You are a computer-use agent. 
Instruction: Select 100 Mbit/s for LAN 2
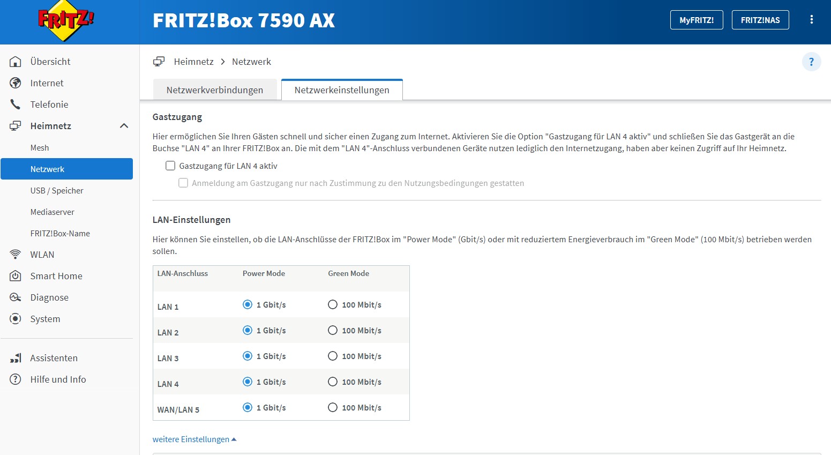click(333, 330)
